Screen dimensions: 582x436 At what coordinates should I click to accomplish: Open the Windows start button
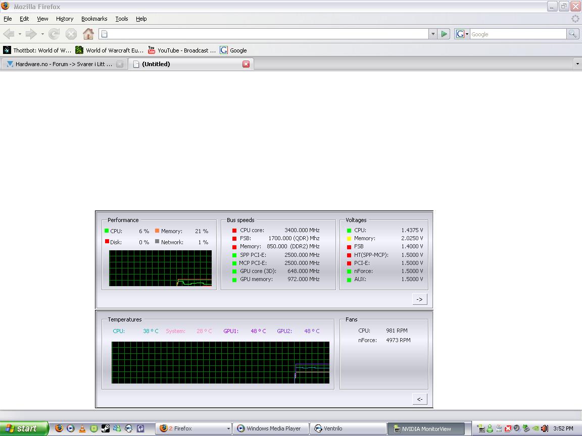click(24, 428)
